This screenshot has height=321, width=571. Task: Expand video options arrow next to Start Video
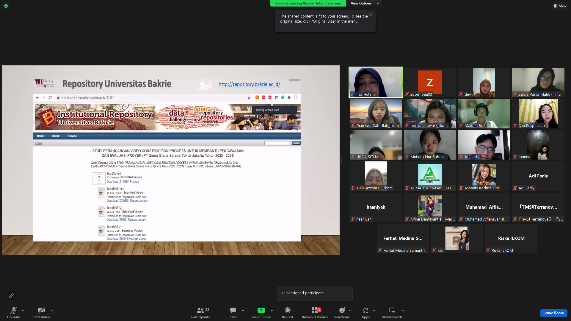[x=52, y=310]
